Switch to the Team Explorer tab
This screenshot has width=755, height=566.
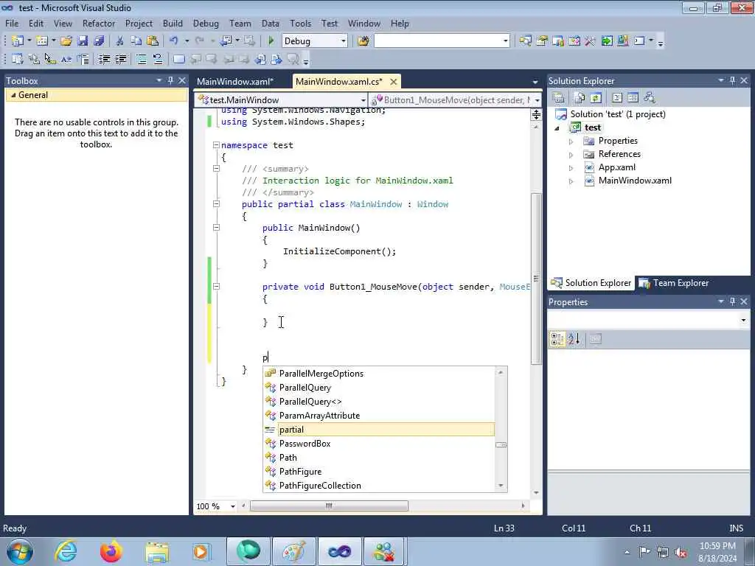point(674,283)
